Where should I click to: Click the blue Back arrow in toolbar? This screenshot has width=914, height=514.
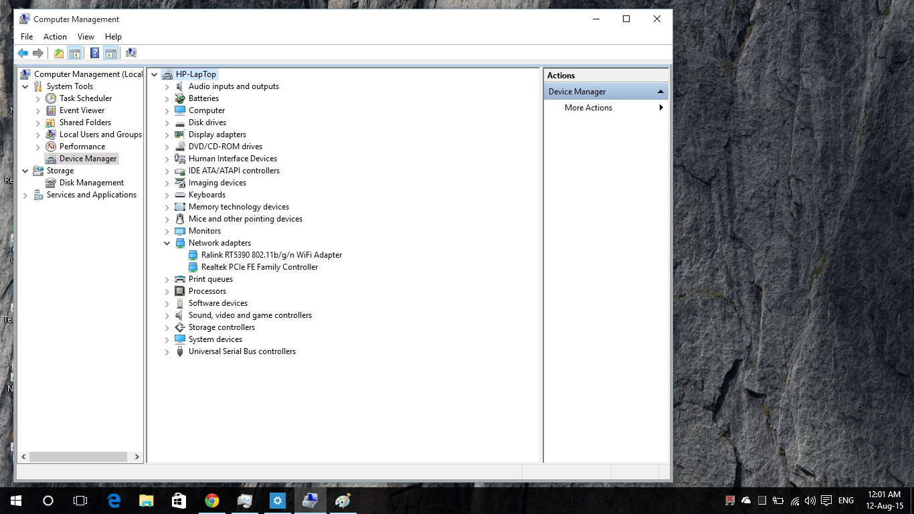coord(23,53)
